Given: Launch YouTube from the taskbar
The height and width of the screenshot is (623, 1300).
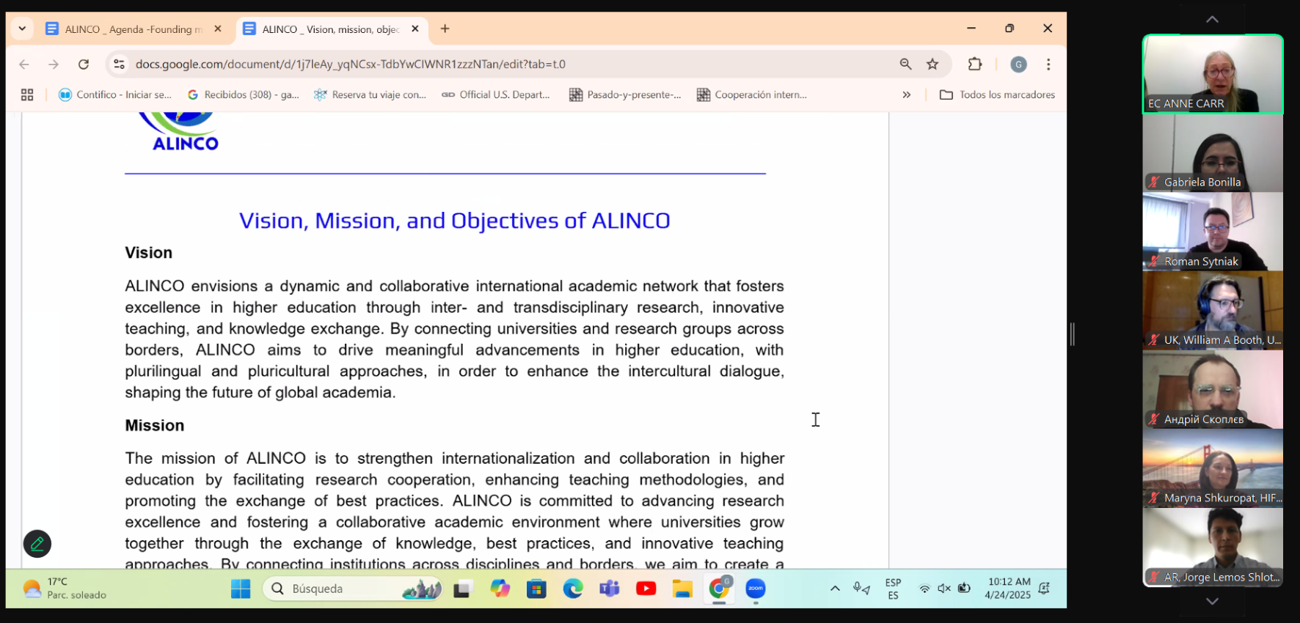Looking at the screenshot, I should click(x=646, y=589).
